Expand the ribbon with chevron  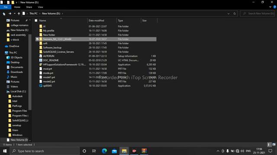point(270,7)
